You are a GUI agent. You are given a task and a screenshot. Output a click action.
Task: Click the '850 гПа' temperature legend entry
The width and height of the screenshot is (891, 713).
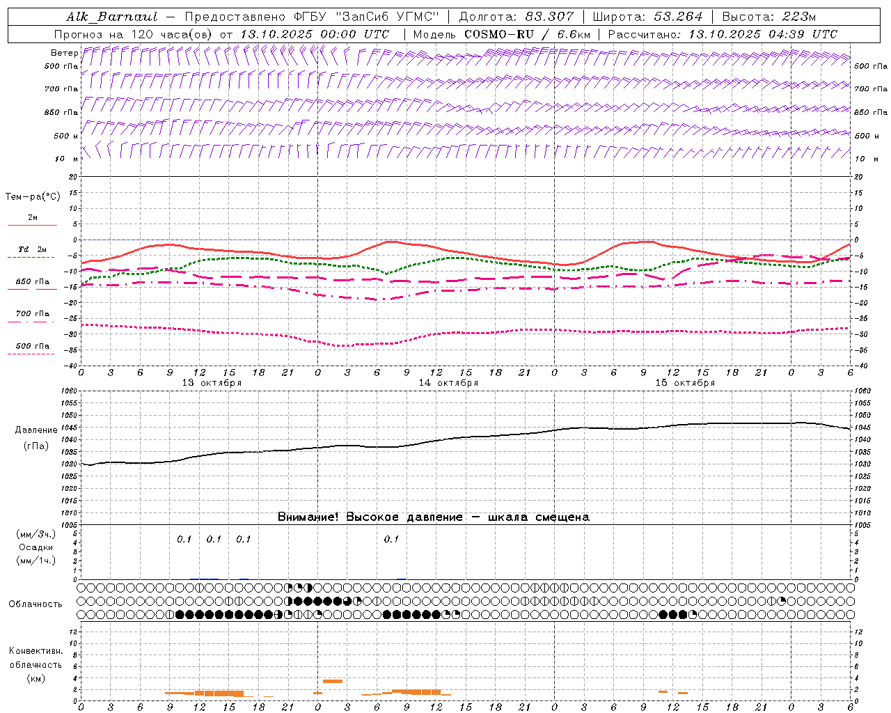(33, 282)
